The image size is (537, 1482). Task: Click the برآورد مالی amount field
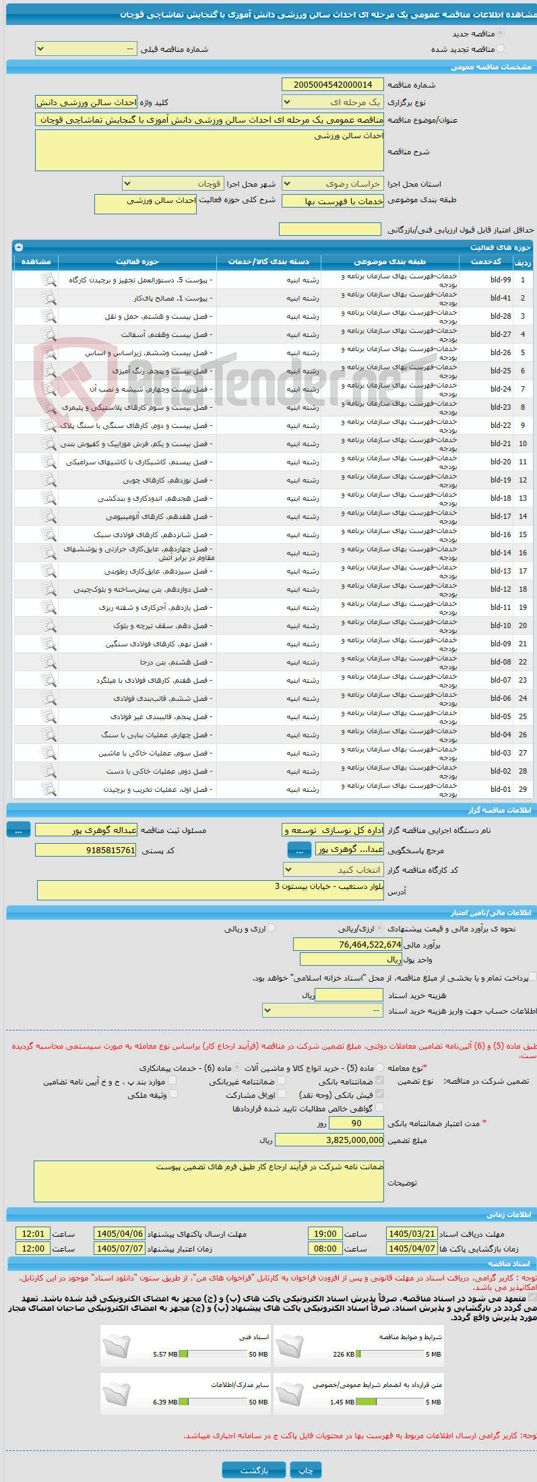tap(348, 945)
